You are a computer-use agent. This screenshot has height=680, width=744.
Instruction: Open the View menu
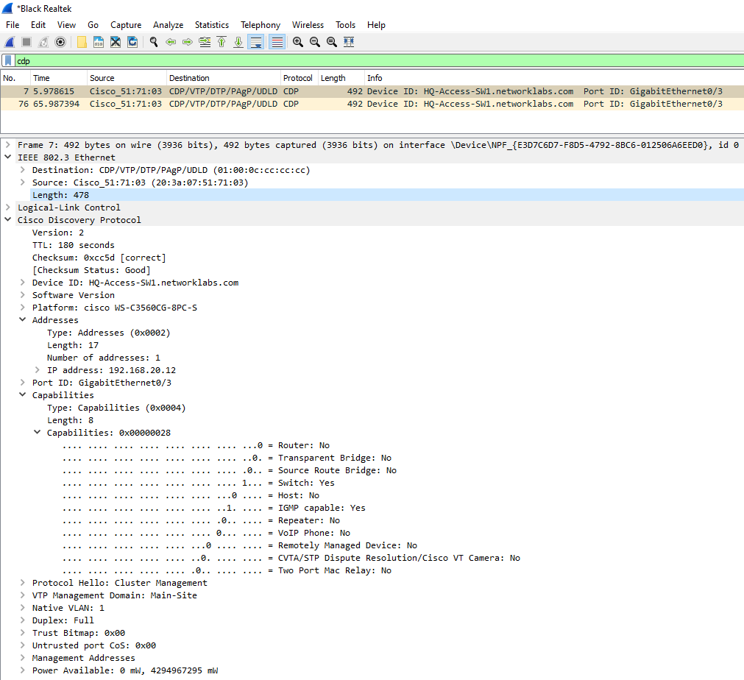(66, 25)
